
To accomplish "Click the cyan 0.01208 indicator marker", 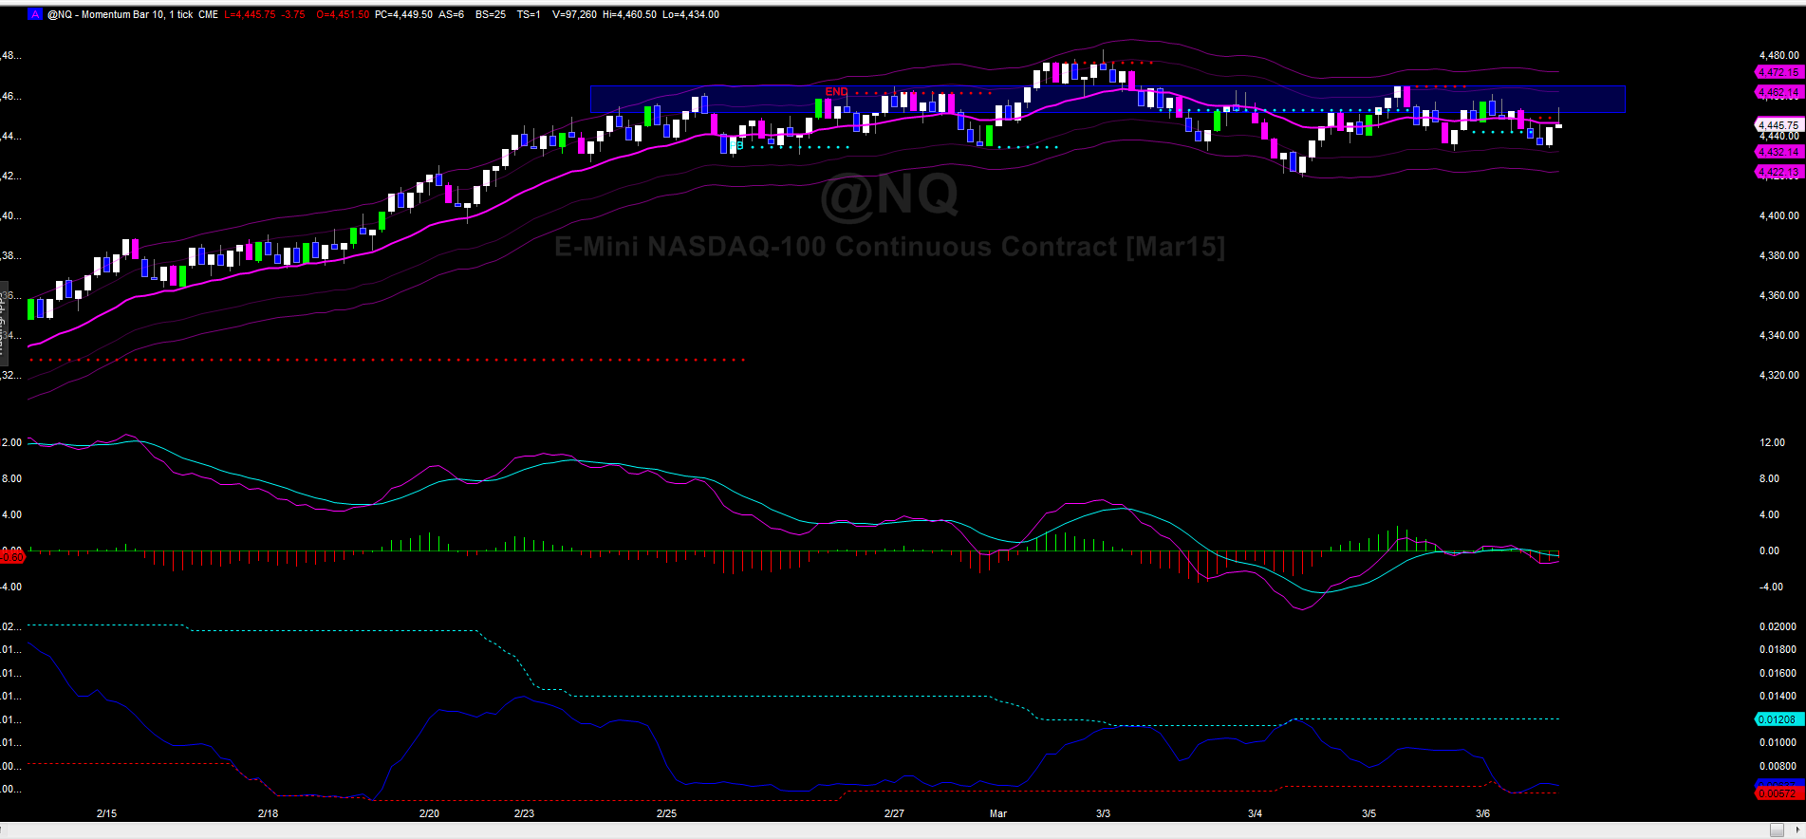I will coord(1778,719).
